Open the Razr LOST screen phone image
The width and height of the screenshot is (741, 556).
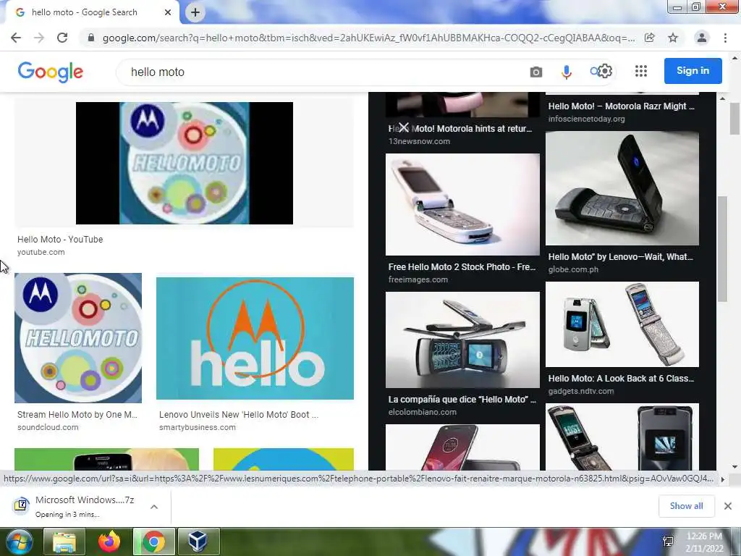tap(622, 437)
